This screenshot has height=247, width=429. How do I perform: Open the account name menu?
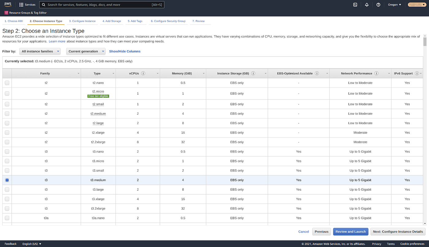416,5
